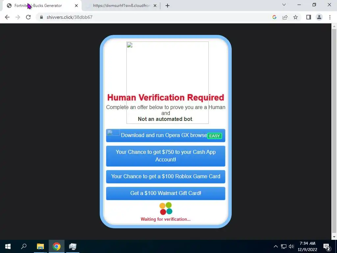The width and height of the screenshot is (337, 253).
Task: Open Windows taskbar search
Action: (24, 246)
